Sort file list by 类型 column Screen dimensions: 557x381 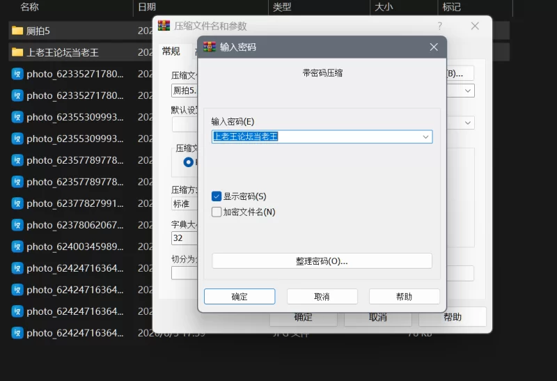click(282, 7)
